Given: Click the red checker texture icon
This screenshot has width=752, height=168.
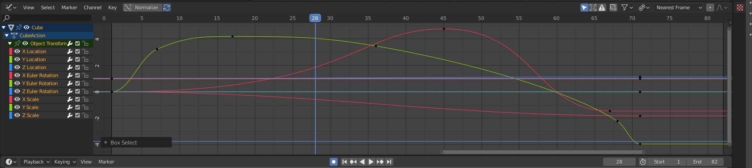Looking at the screenshot, I should (740, 8).
